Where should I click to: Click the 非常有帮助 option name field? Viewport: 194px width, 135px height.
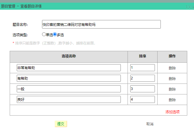[x=69, y=68]
